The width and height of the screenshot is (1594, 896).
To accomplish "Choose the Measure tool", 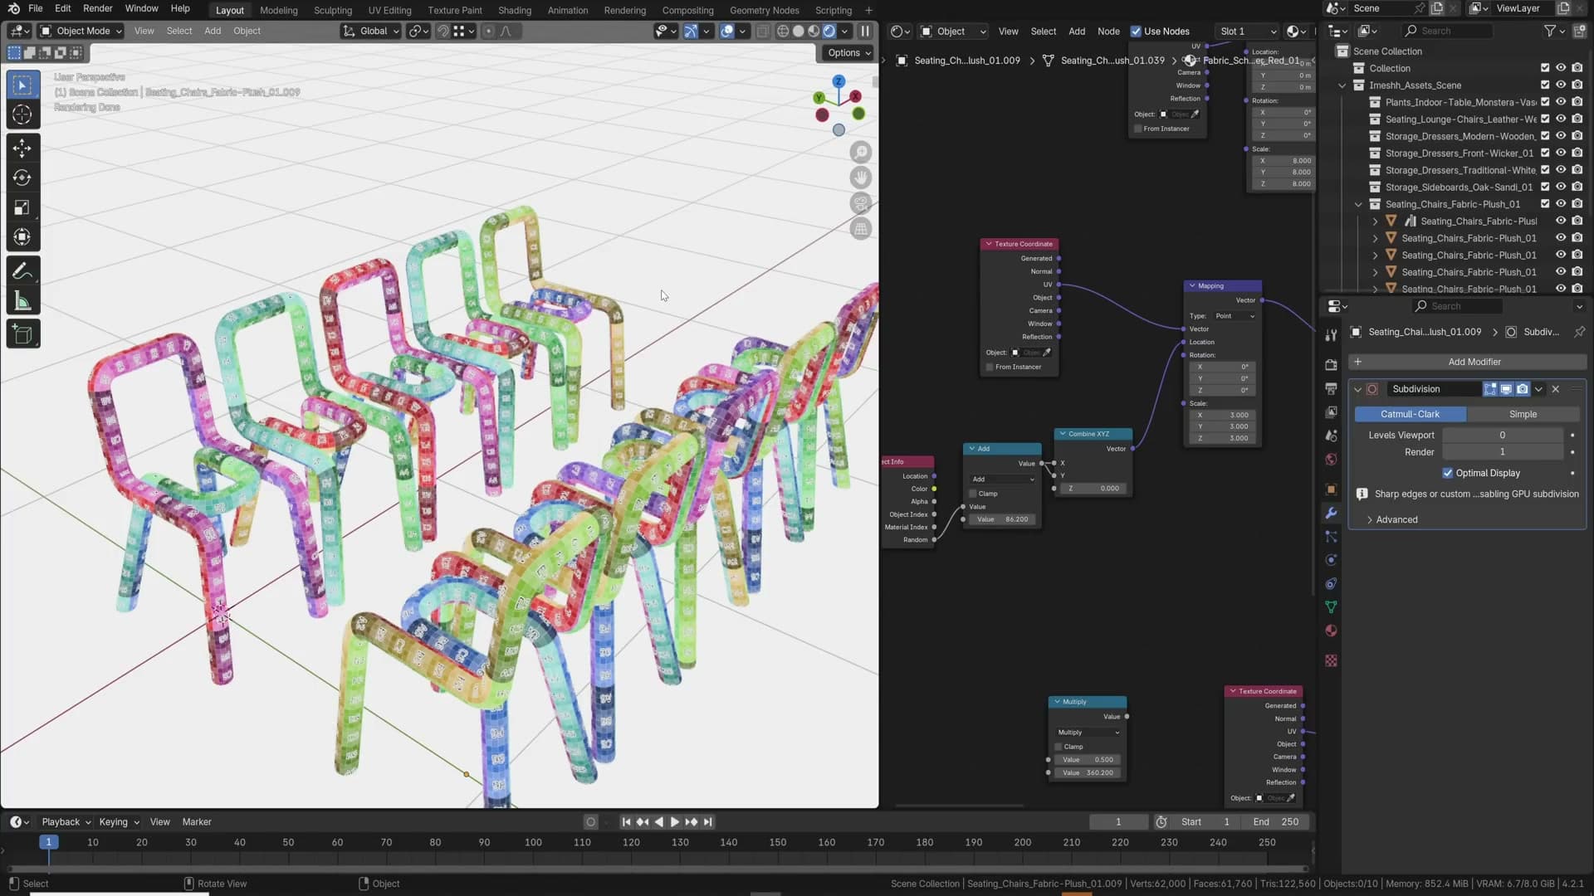I will [22, 302].
